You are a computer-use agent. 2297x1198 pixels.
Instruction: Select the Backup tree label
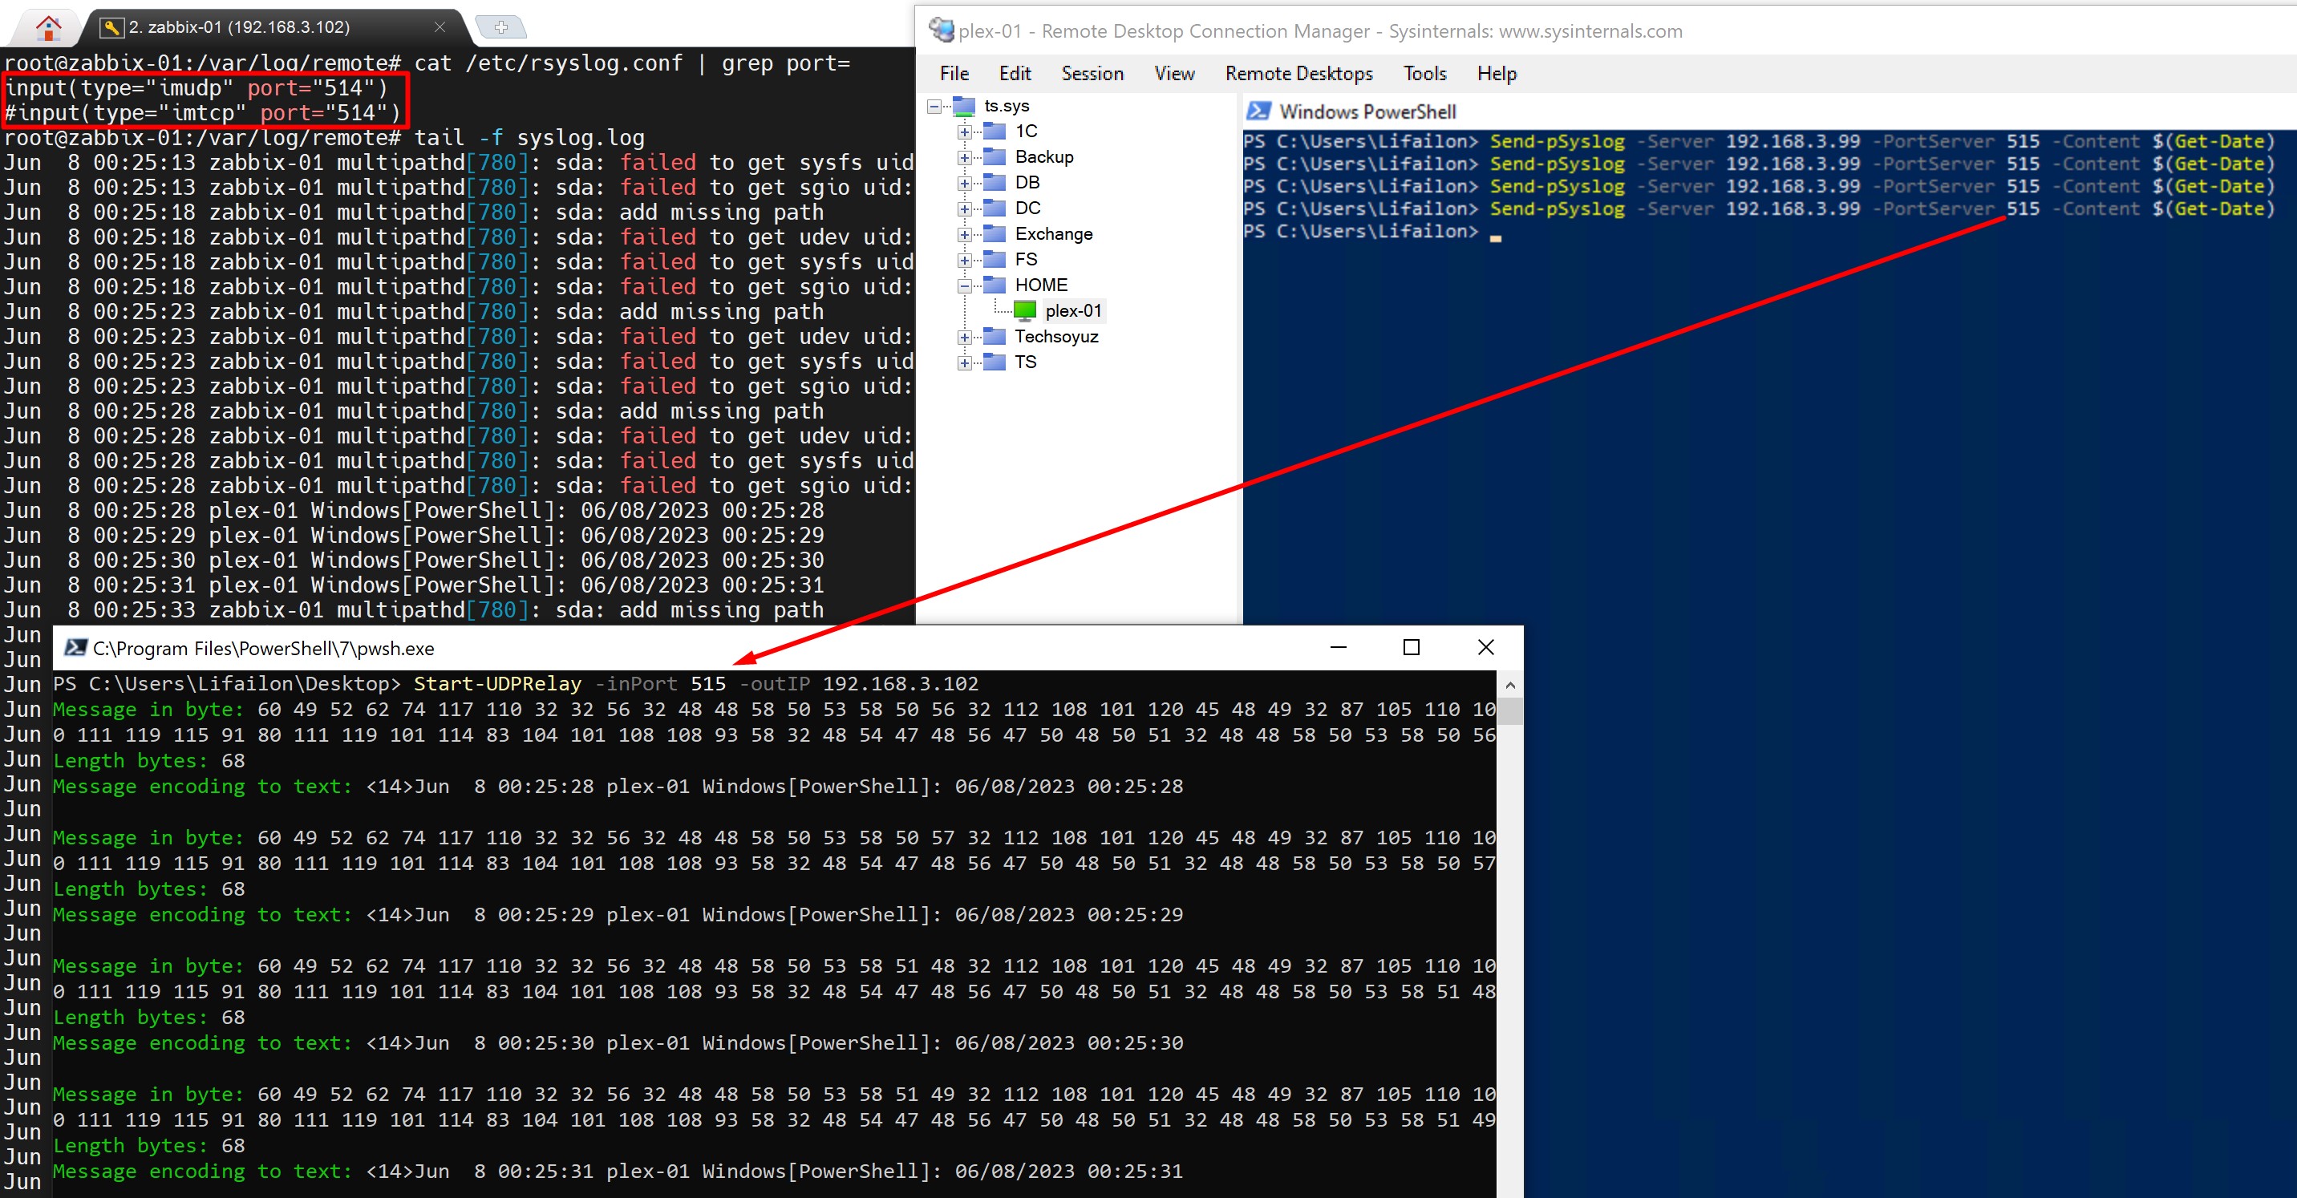[1044, 157]
